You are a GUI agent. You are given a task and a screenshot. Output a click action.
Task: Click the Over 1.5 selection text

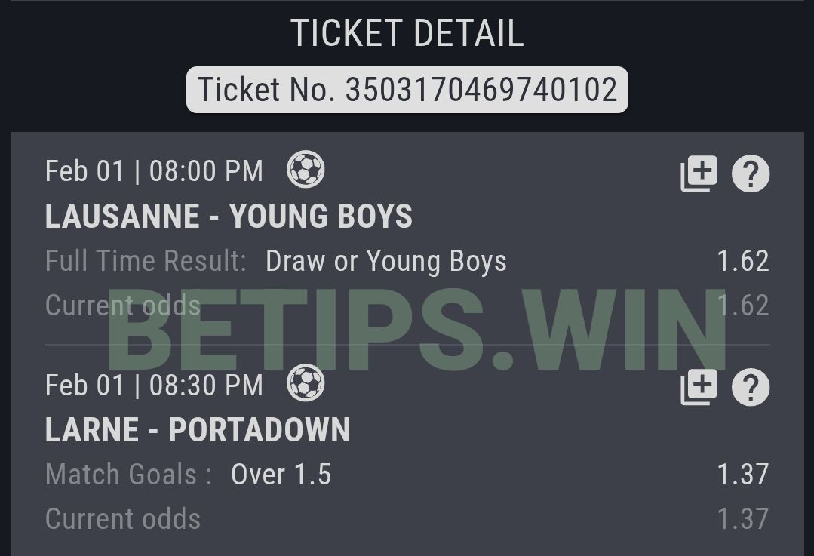point(281,474)
